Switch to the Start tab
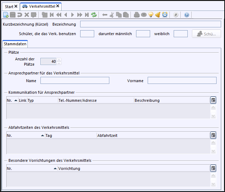The image size is (225, 192). (9, 7)
